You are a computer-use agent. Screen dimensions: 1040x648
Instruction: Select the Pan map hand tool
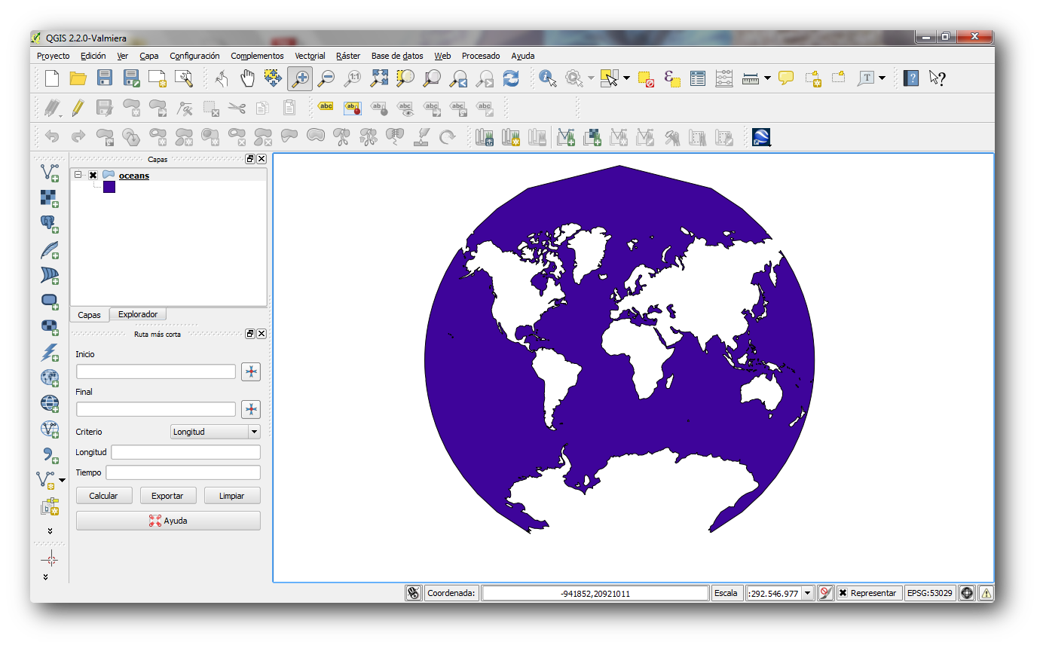tap(247, 78)
